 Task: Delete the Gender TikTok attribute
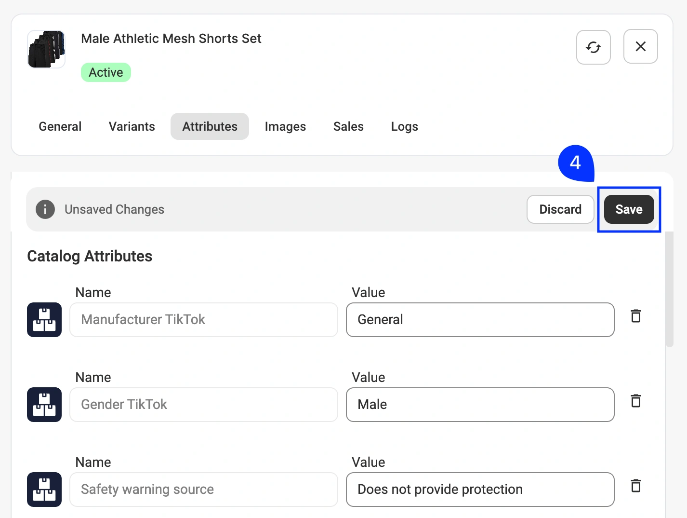[x=636, y=401]
